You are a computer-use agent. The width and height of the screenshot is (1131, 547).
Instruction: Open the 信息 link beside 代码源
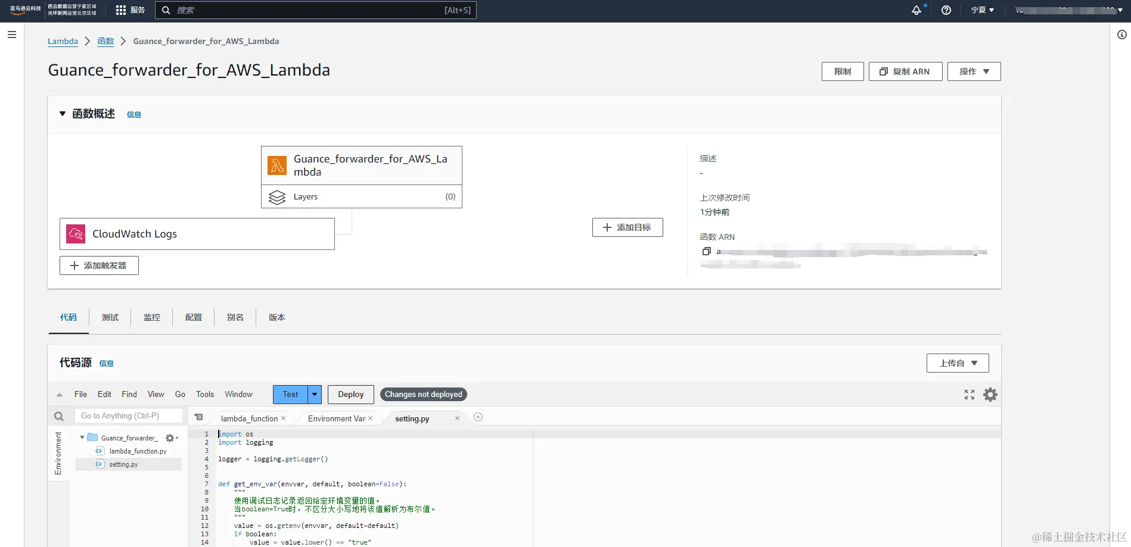(107, 364)
